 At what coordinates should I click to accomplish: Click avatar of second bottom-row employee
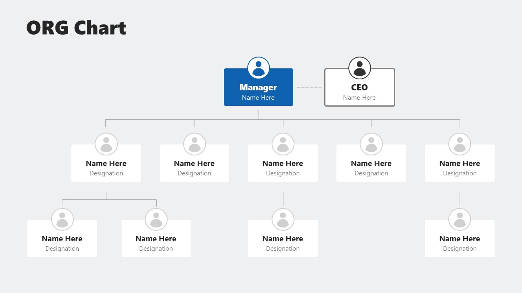156,219
